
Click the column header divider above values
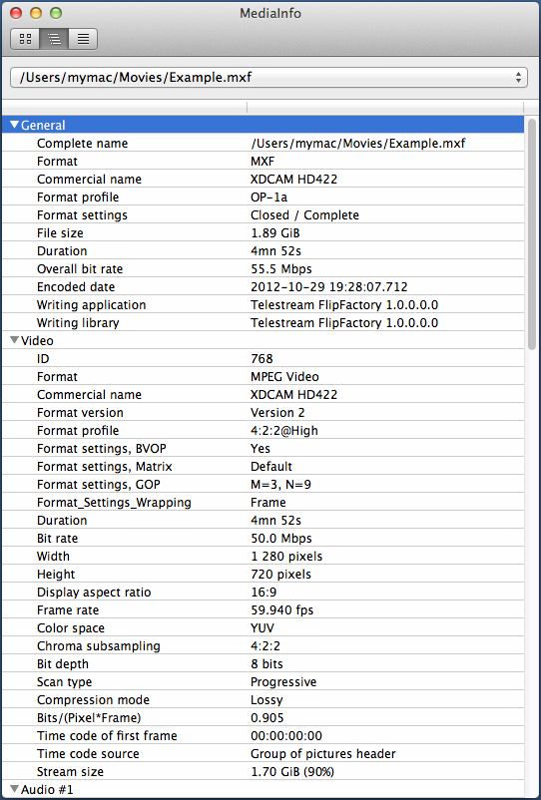click(x=247, y=107)
